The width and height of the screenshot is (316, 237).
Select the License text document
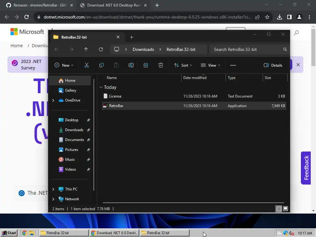[x=194, y=96]
